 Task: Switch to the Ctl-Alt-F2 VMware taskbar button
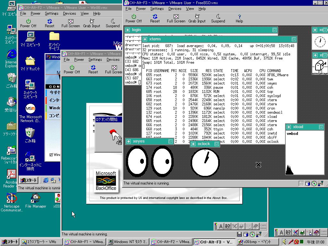point(171,242)
